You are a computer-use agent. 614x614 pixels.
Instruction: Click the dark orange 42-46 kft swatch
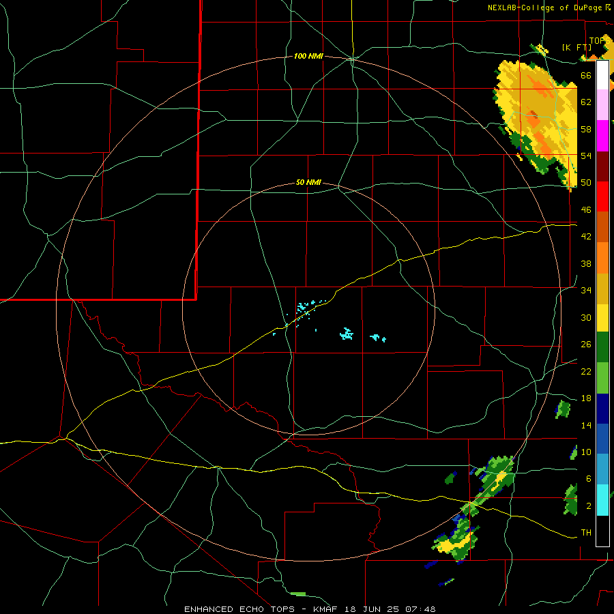tap(602, 227)
